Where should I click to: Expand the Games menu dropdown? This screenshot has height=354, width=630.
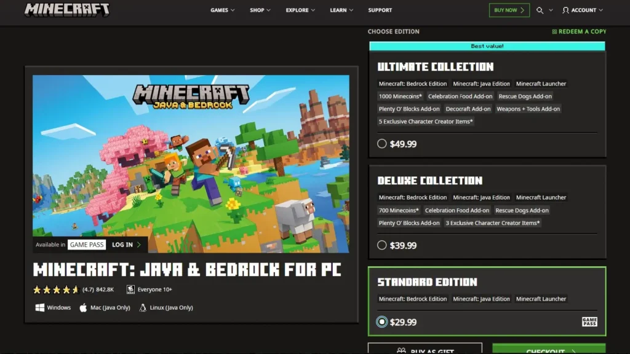222,10
